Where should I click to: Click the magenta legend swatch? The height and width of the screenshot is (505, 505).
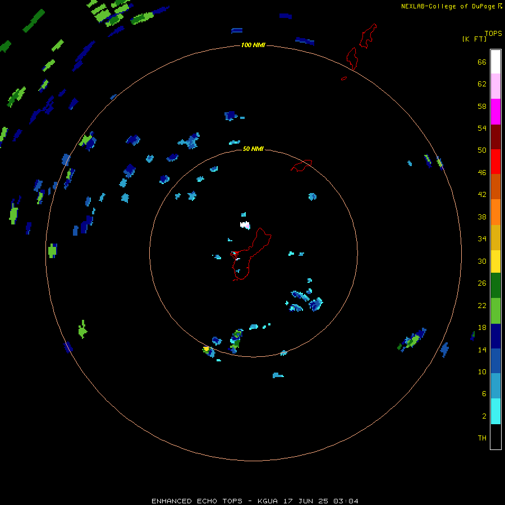[x=495, y=112]
